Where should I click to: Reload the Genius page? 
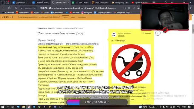point(16,8)
